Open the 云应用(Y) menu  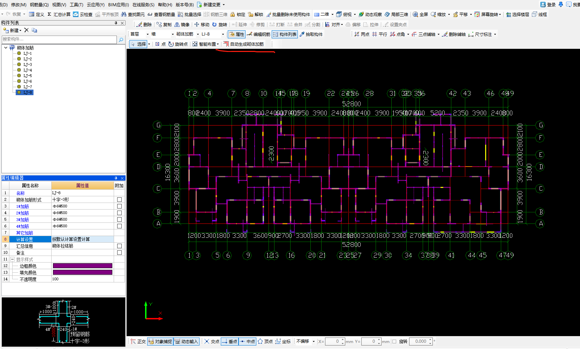point(96,5)
